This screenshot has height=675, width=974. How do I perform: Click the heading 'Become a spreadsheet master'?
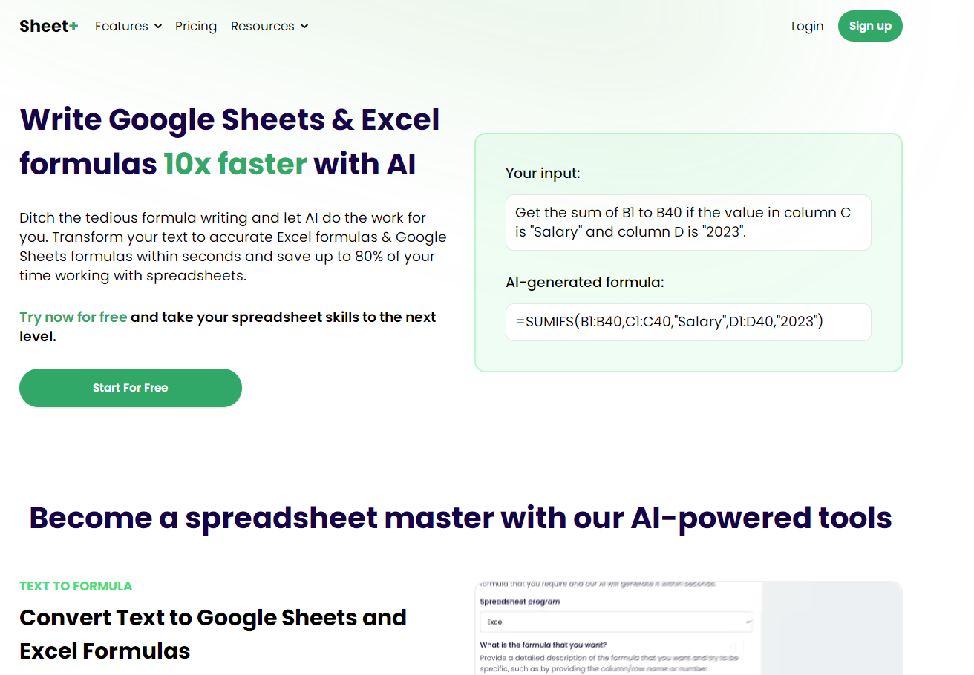tap(460, 518)
